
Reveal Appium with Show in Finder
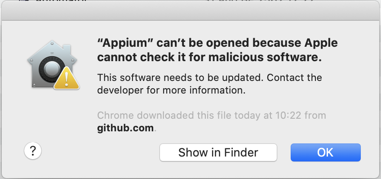pos(218,152)
